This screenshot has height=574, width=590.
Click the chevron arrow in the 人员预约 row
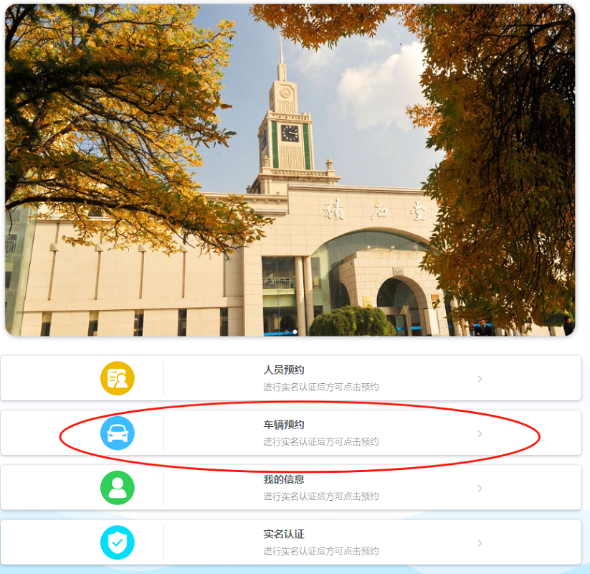pyautogui.click(x=480, y=379)
